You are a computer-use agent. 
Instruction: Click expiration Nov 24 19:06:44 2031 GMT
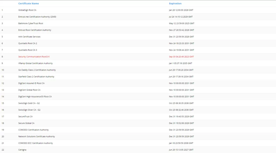(181, 50)
